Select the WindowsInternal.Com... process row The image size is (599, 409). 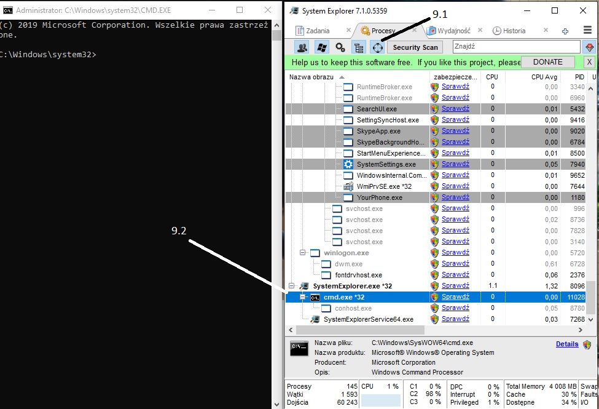[x=436, y=176]
